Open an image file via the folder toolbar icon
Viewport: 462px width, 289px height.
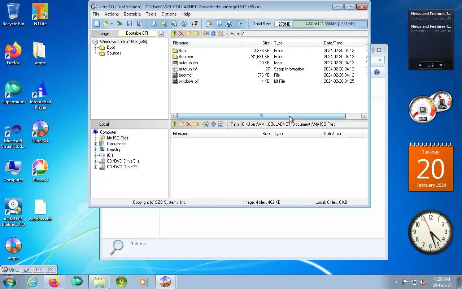tap(105, 24)
